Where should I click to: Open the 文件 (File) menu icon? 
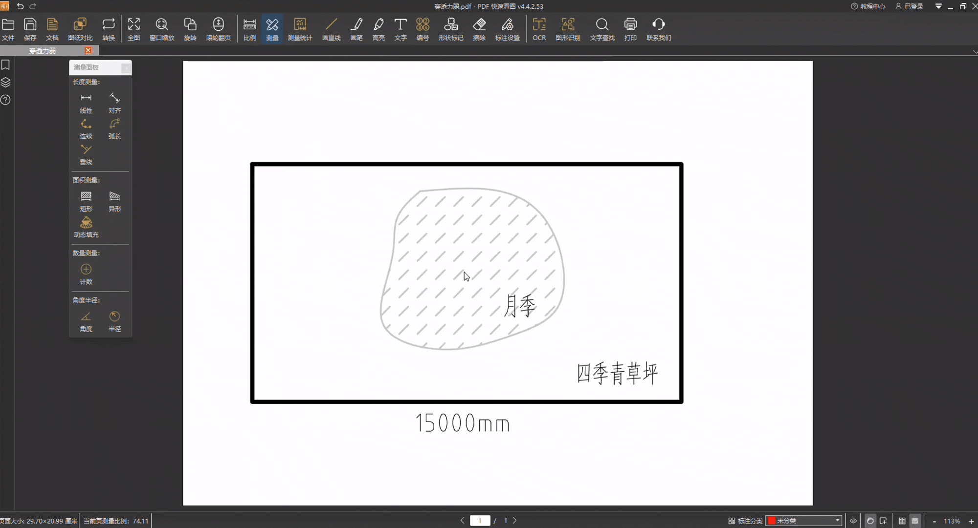click(8, 29)
